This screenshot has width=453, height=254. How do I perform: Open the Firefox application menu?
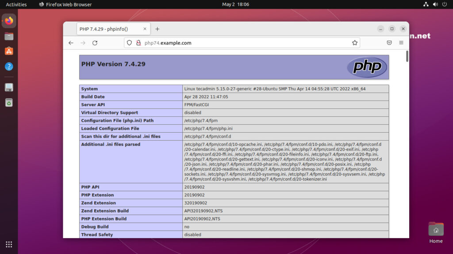(401, 43)
